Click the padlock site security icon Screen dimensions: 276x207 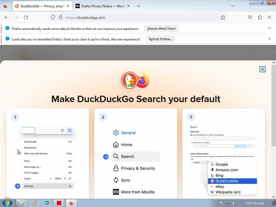[x=61, y=17]
